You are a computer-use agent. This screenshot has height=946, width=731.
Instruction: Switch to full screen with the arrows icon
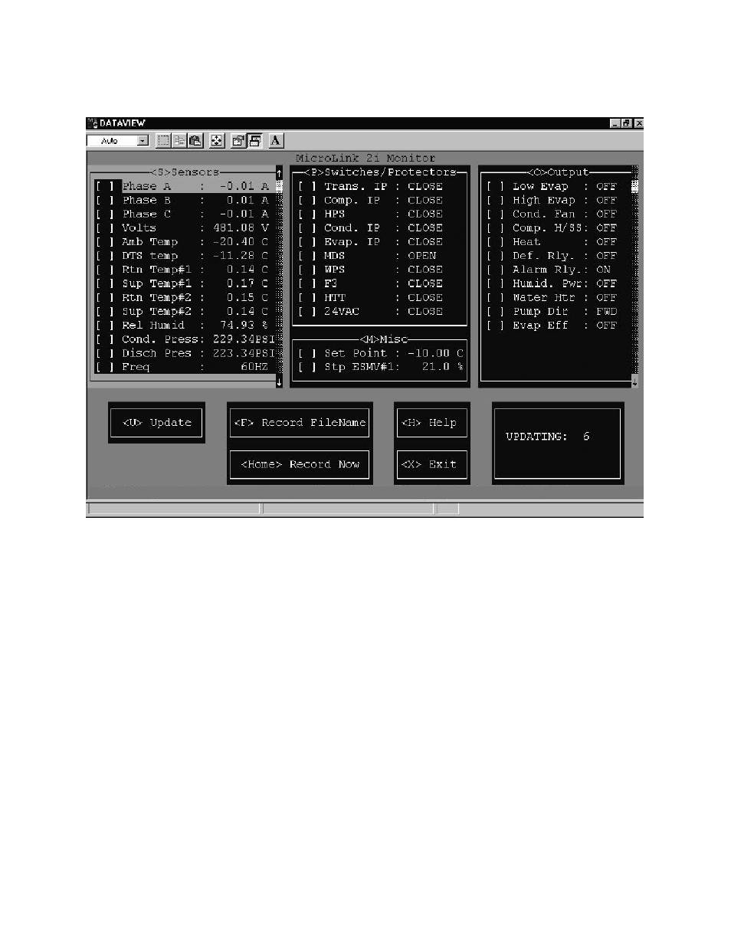217,140
